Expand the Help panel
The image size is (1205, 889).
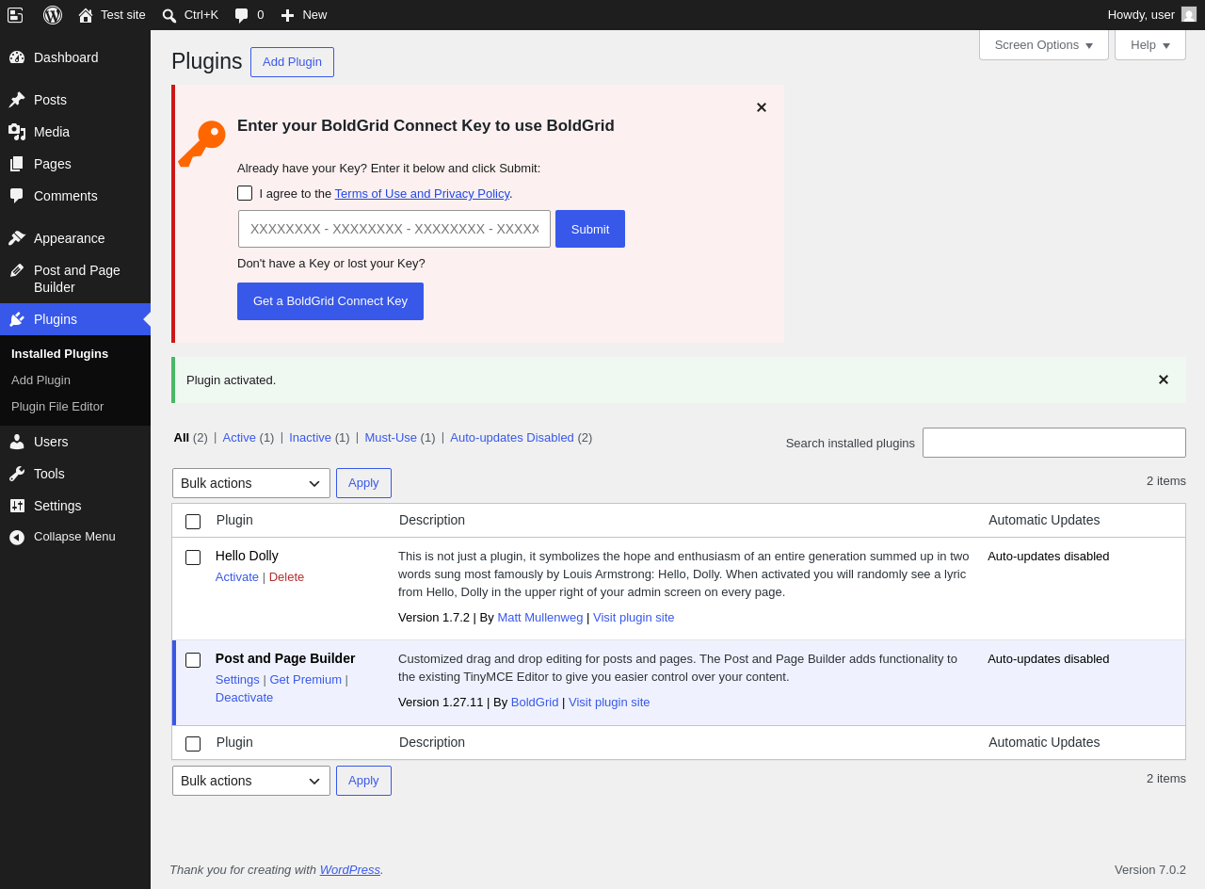[x=1150, y=44]
